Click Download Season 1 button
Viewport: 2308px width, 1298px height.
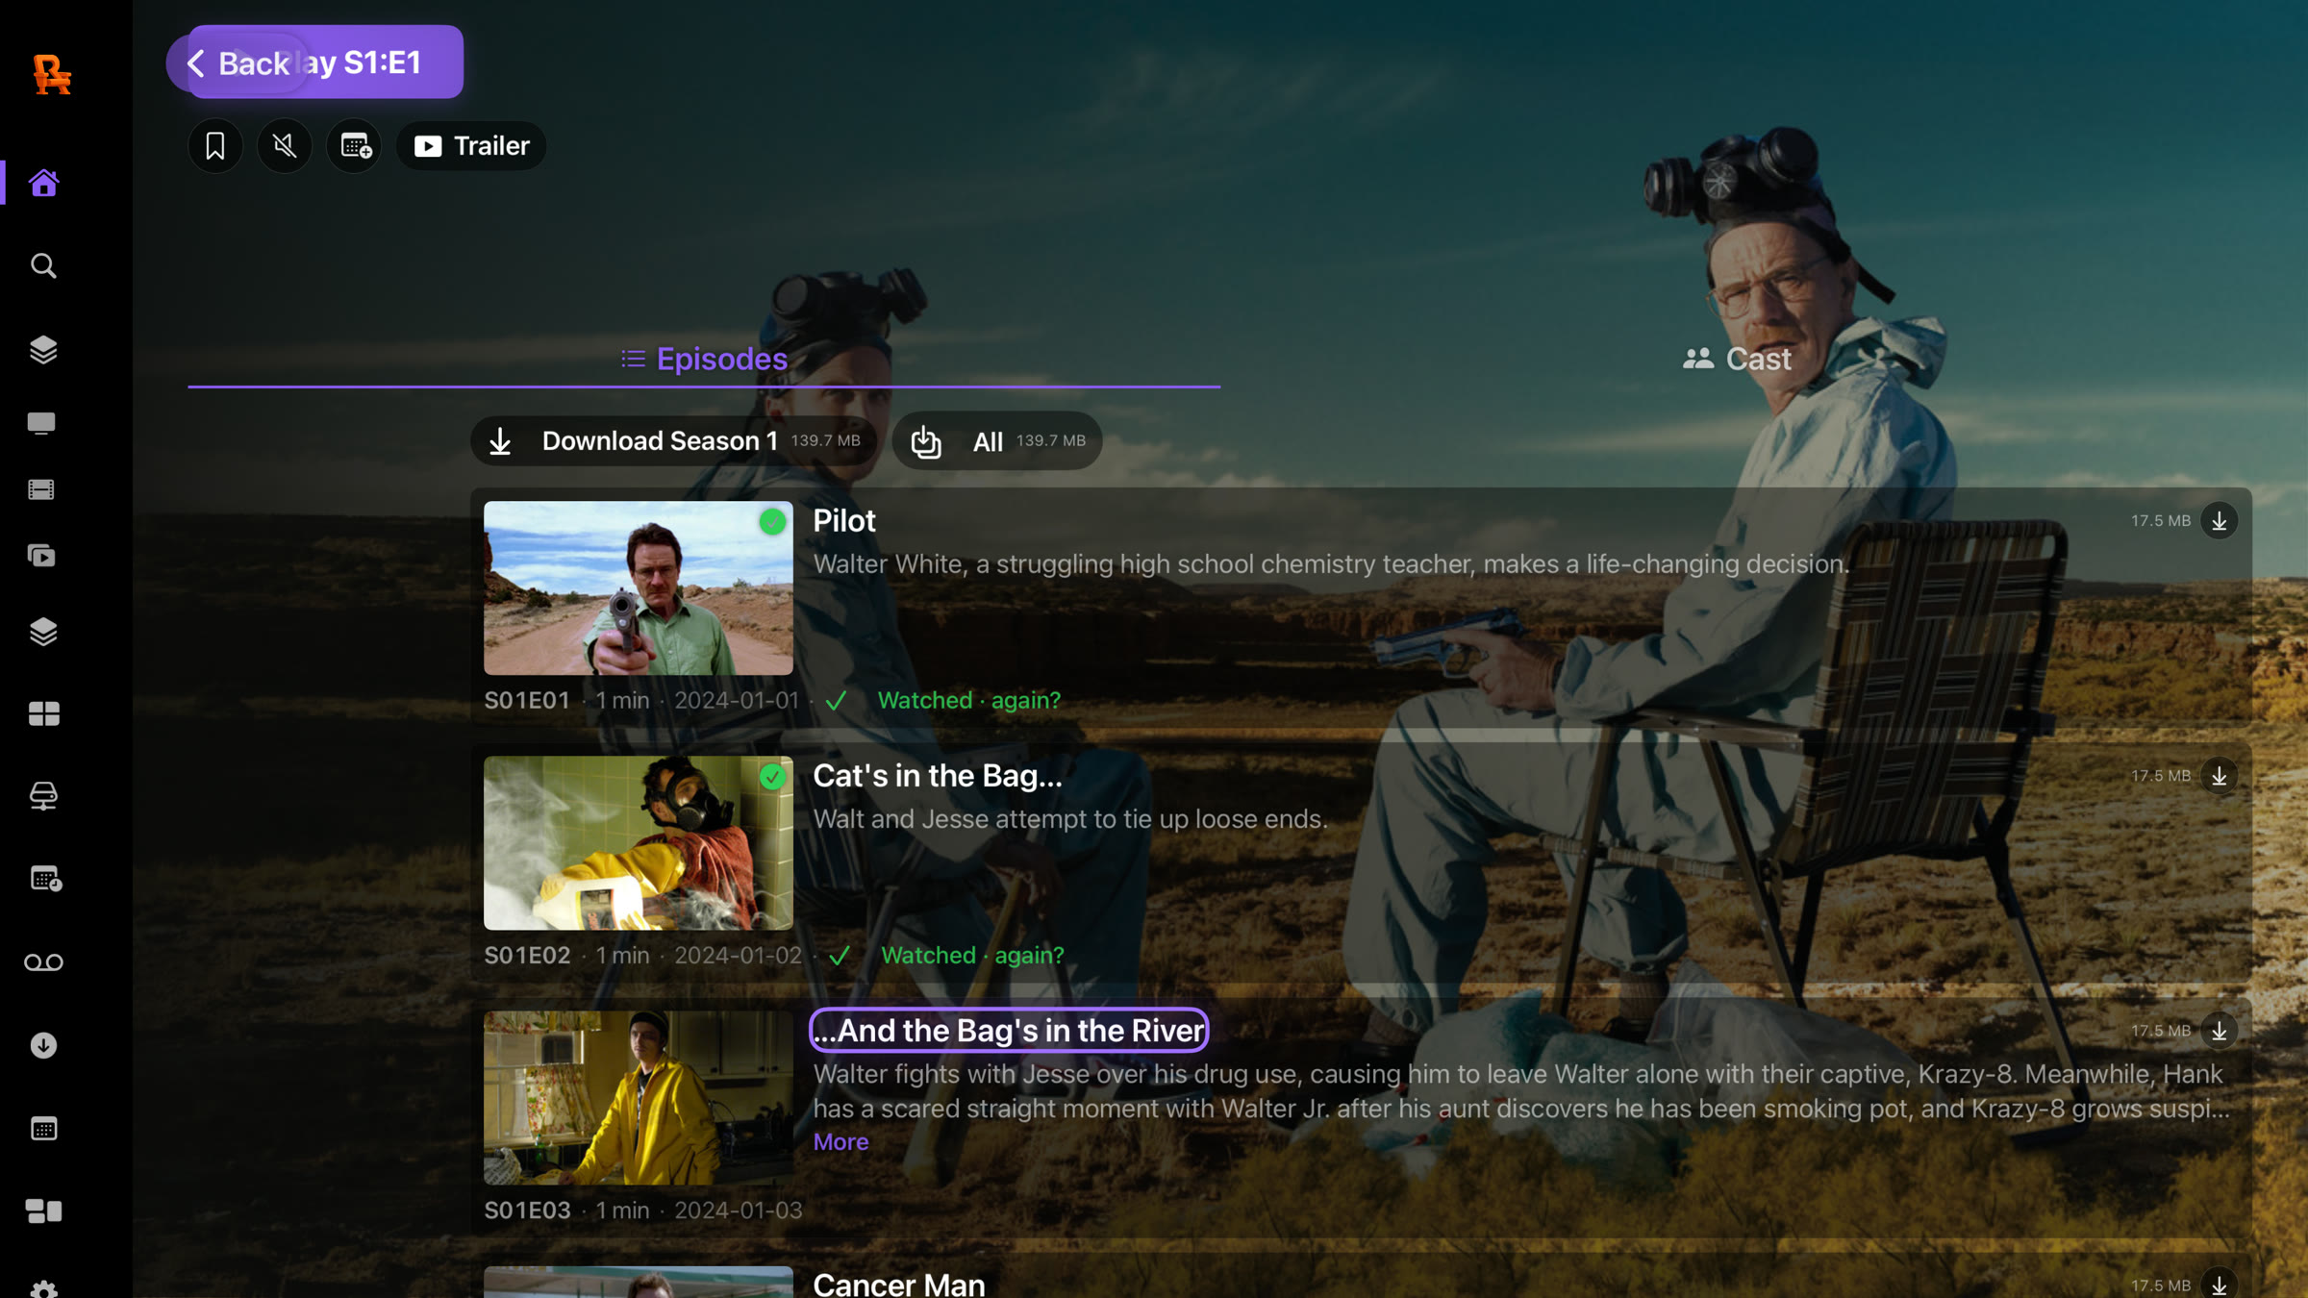tap(673, 441)
